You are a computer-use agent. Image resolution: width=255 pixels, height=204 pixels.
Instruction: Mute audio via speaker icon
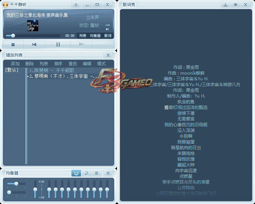107,29
